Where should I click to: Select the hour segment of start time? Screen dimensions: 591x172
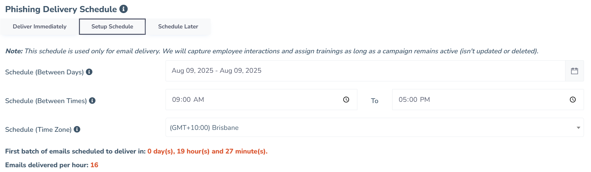(x=176, y=100)
